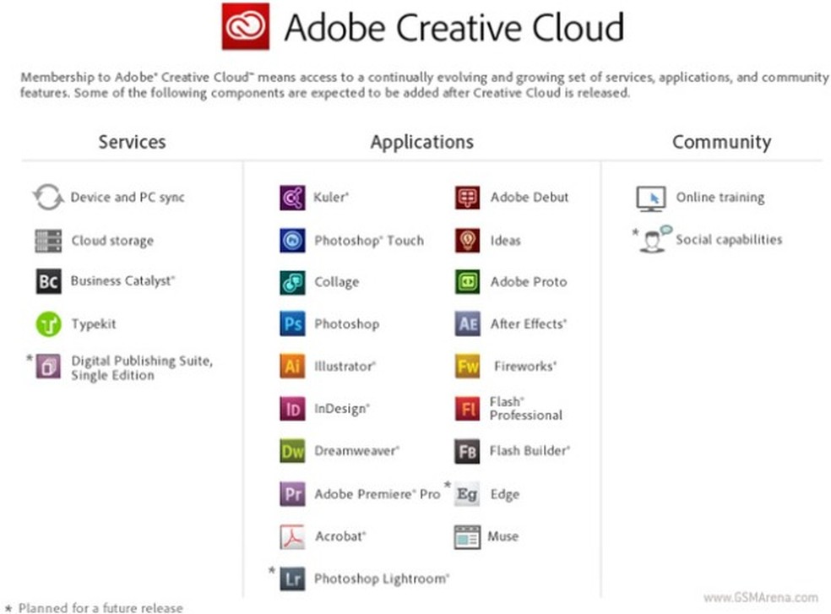Click the 'Ideas' label

[506, 241]
